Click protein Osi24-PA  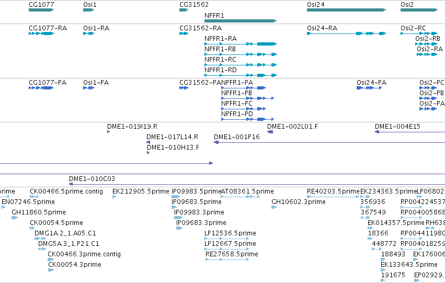(x=369, y=88)
